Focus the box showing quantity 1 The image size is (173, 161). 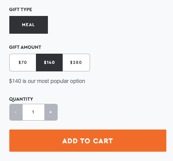pos(33,112)
